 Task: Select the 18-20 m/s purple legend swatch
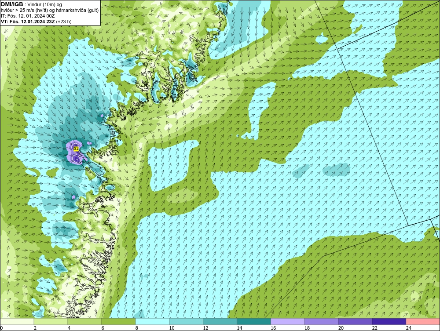321,321
